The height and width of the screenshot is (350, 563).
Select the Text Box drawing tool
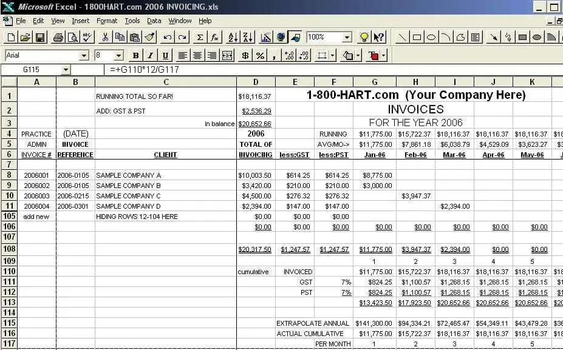point(476,37)
